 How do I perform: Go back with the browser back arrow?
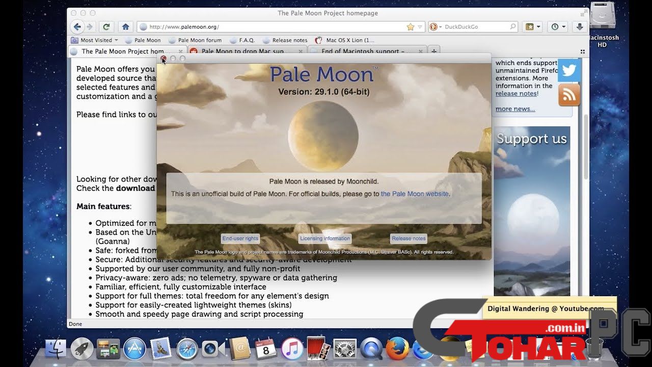[77, 27]
